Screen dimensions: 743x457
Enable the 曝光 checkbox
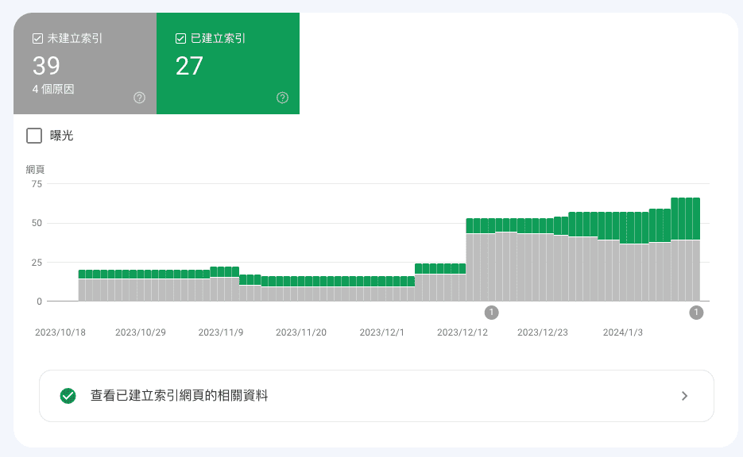pyautogui.click(x=34, y=136)
